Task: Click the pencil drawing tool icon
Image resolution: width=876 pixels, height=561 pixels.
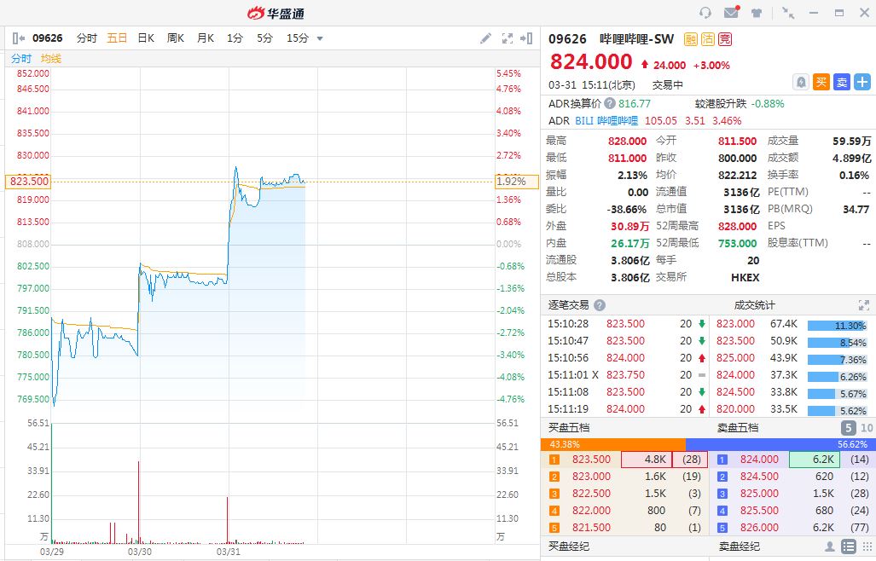Action: (485, 38)
